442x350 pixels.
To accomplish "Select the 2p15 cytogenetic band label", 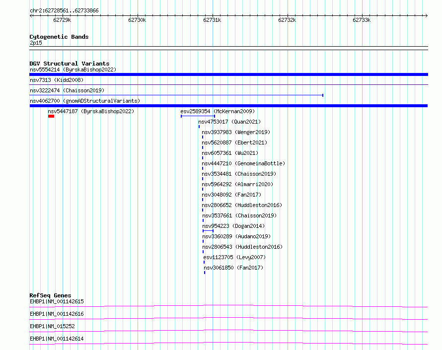I will pos(36,43).
